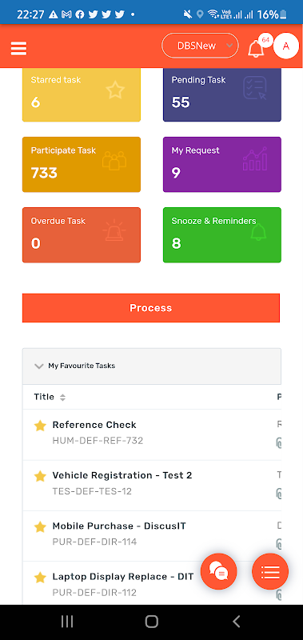Screen dimensions: 303x640
Task: Tap the Android back navigation button
Action: 236,622
